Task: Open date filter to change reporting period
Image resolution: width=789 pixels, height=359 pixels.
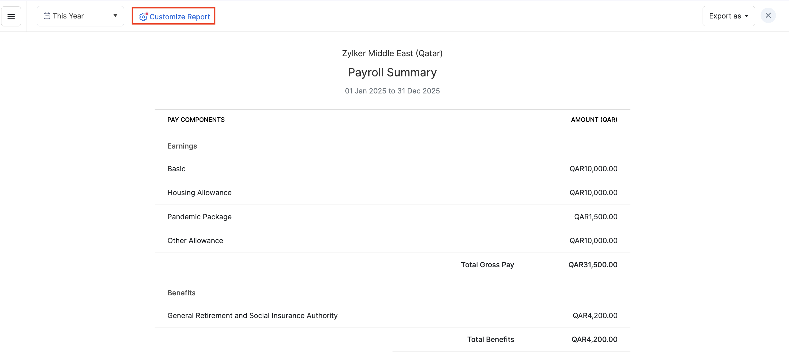Action: [x=80, y=16]
